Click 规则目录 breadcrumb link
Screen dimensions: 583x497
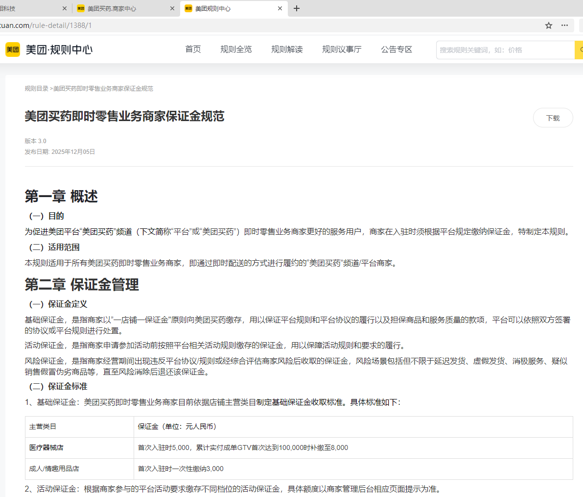(37, 89)
